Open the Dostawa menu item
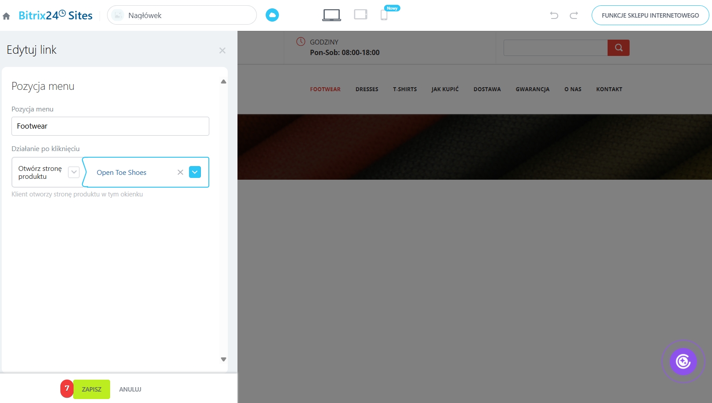The width and height of the screenshot is (712, 403). [487, 89]
